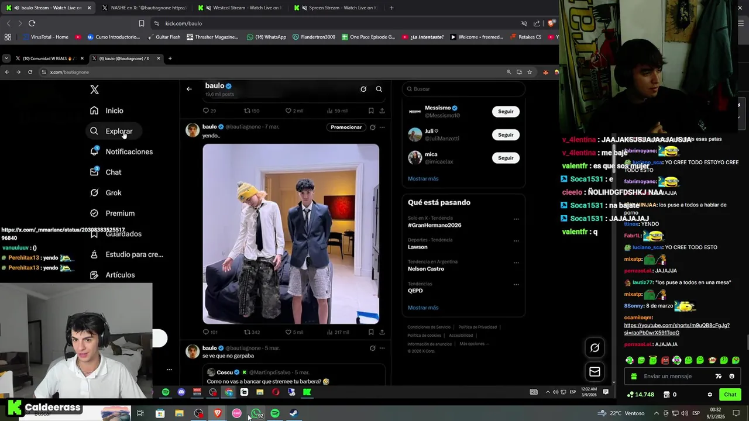This screenshot has width=749, height=421.
Task: Reply to yendo.. post with 101 comments
Action: 209,332
